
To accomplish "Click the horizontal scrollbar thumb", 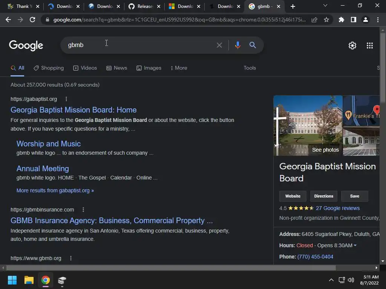I will pyautogui.click(x=171, y=268).
